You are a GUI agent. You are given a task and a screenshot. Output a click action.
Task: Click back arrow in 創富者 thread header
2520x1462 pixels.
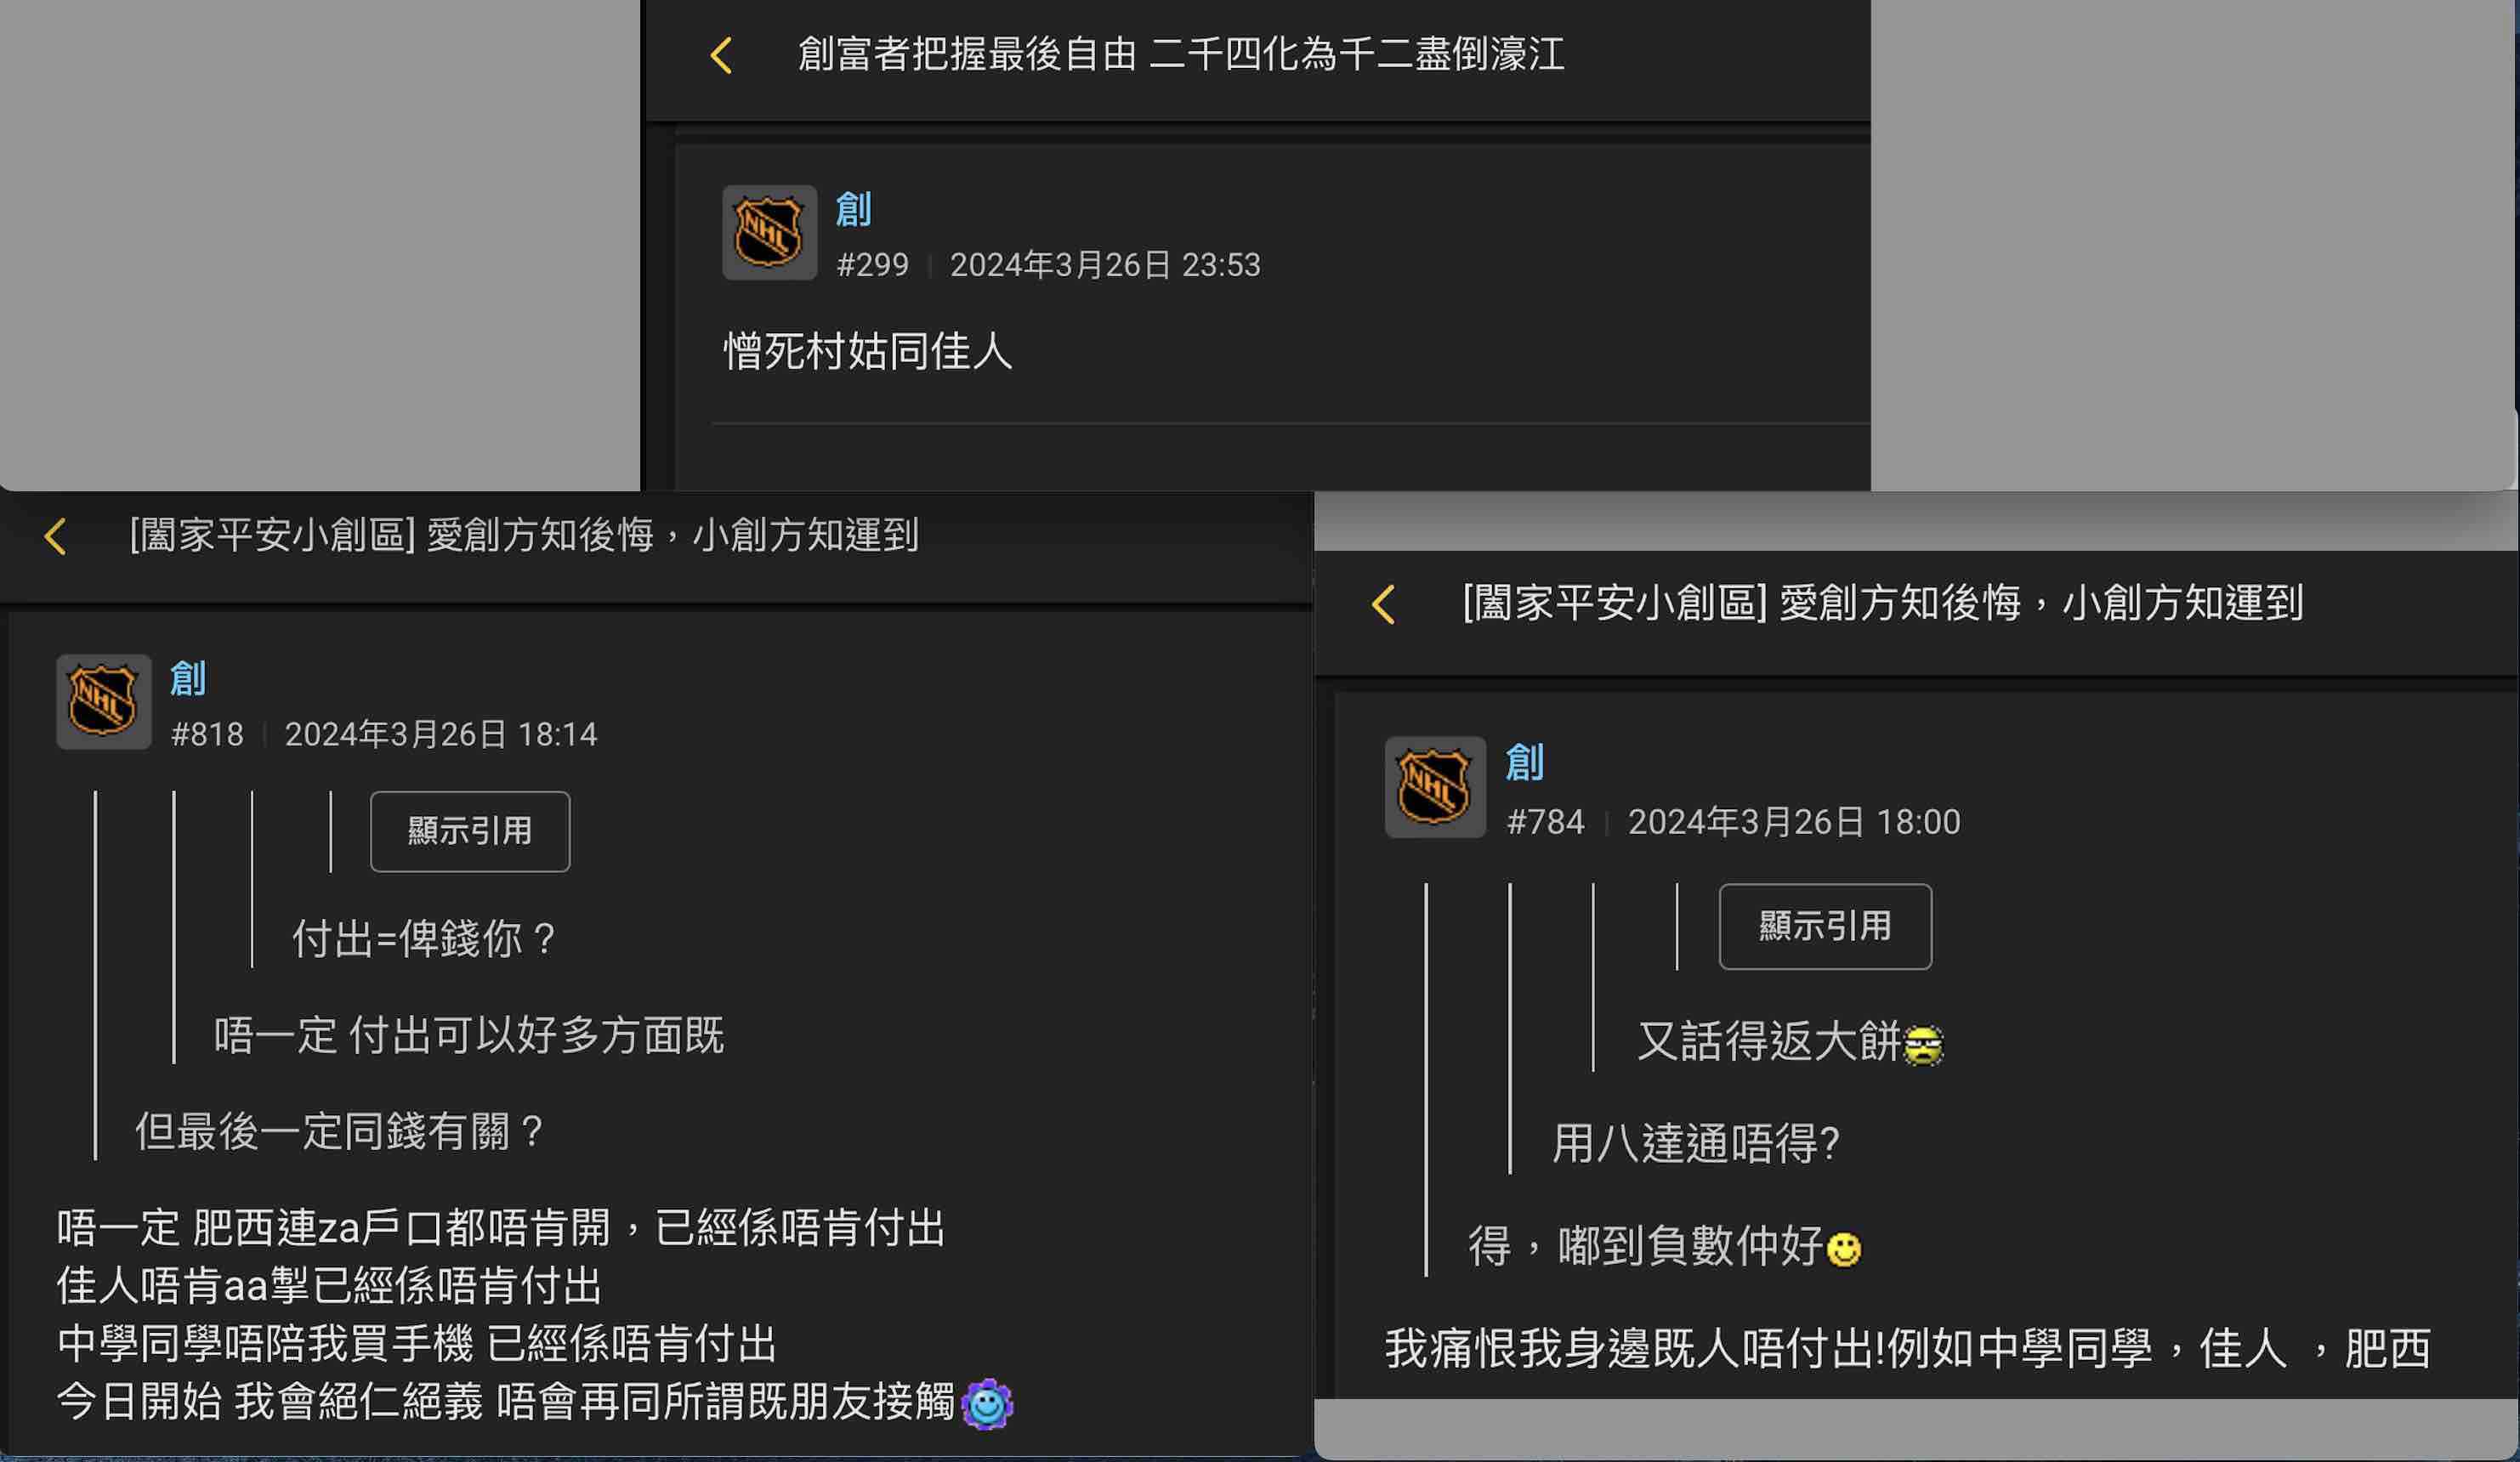pyautogui.click(x=721, y=55)
